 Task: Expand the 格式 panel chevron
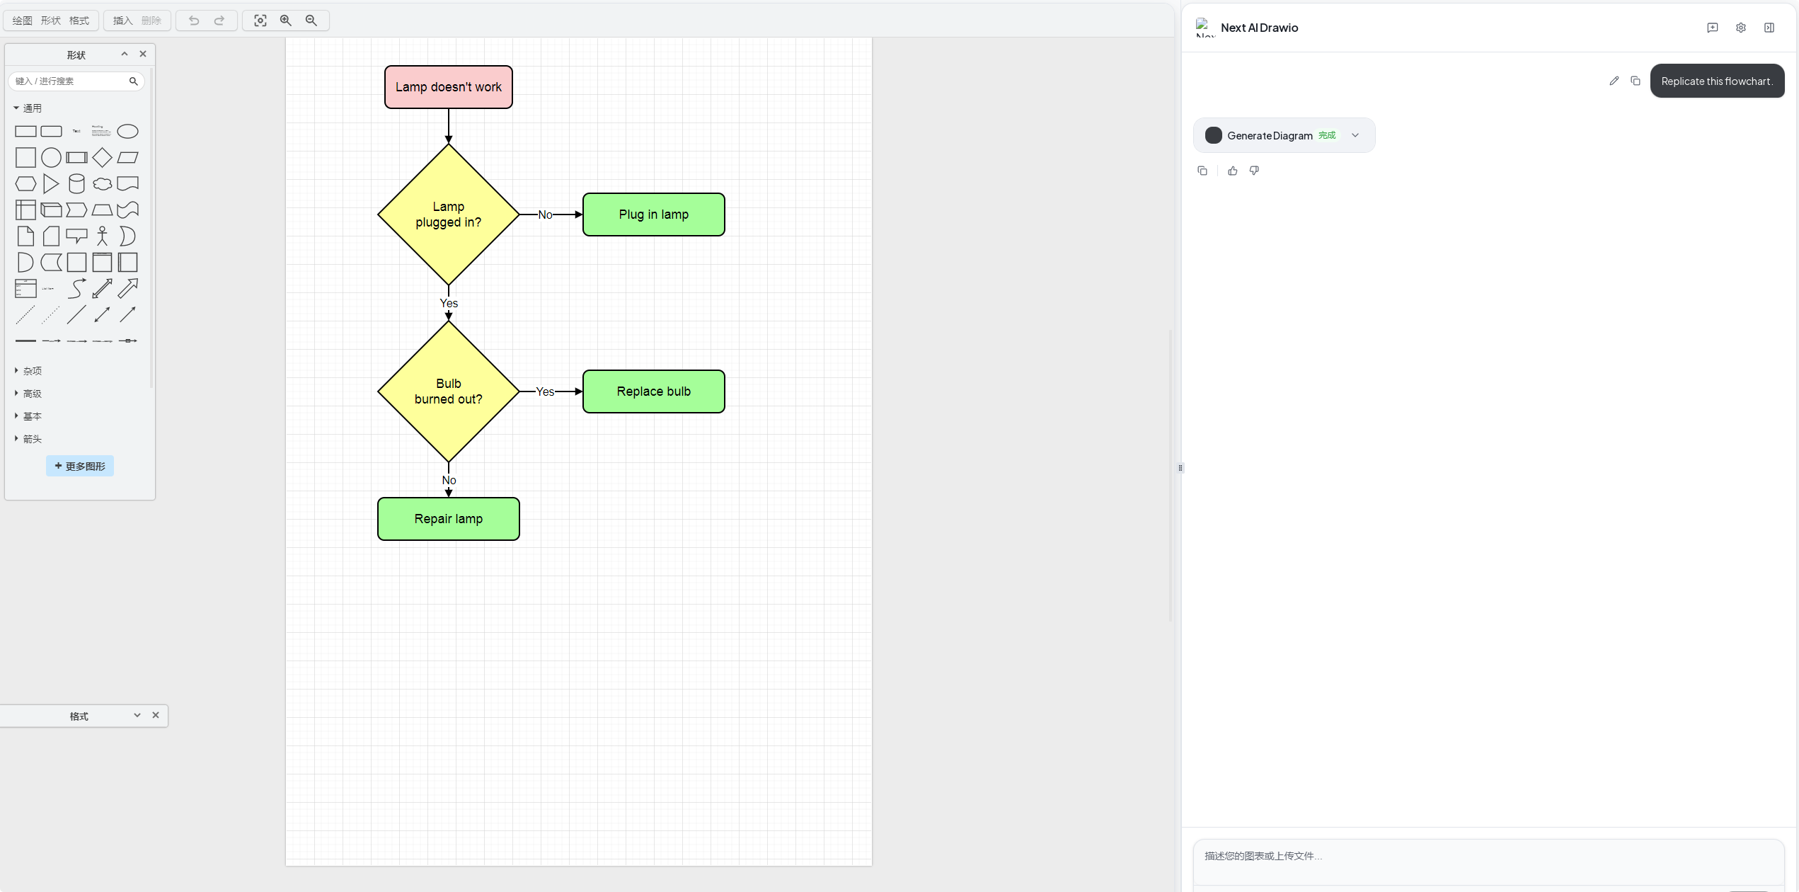(137, 716)
